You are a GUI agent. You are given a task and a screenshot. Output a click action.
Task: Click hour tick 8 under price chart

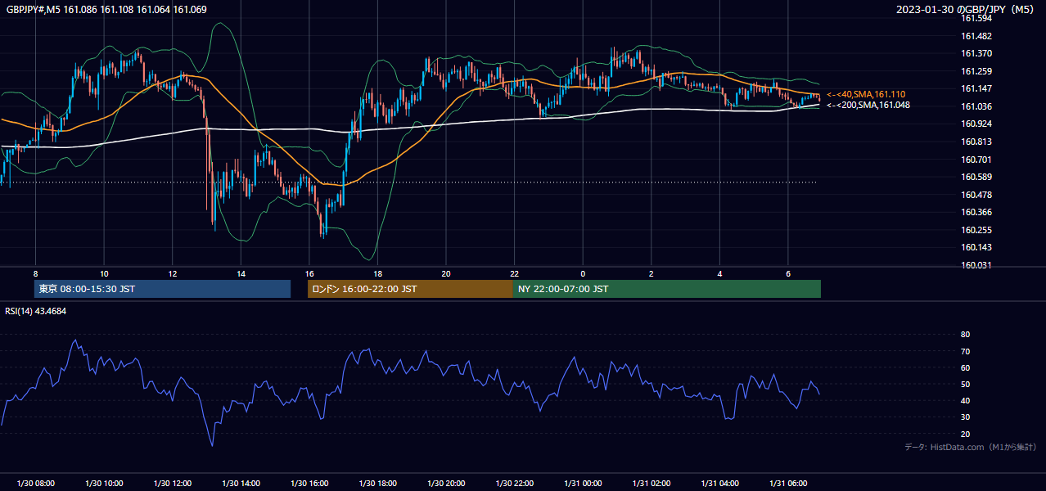(x=35, y=273)
